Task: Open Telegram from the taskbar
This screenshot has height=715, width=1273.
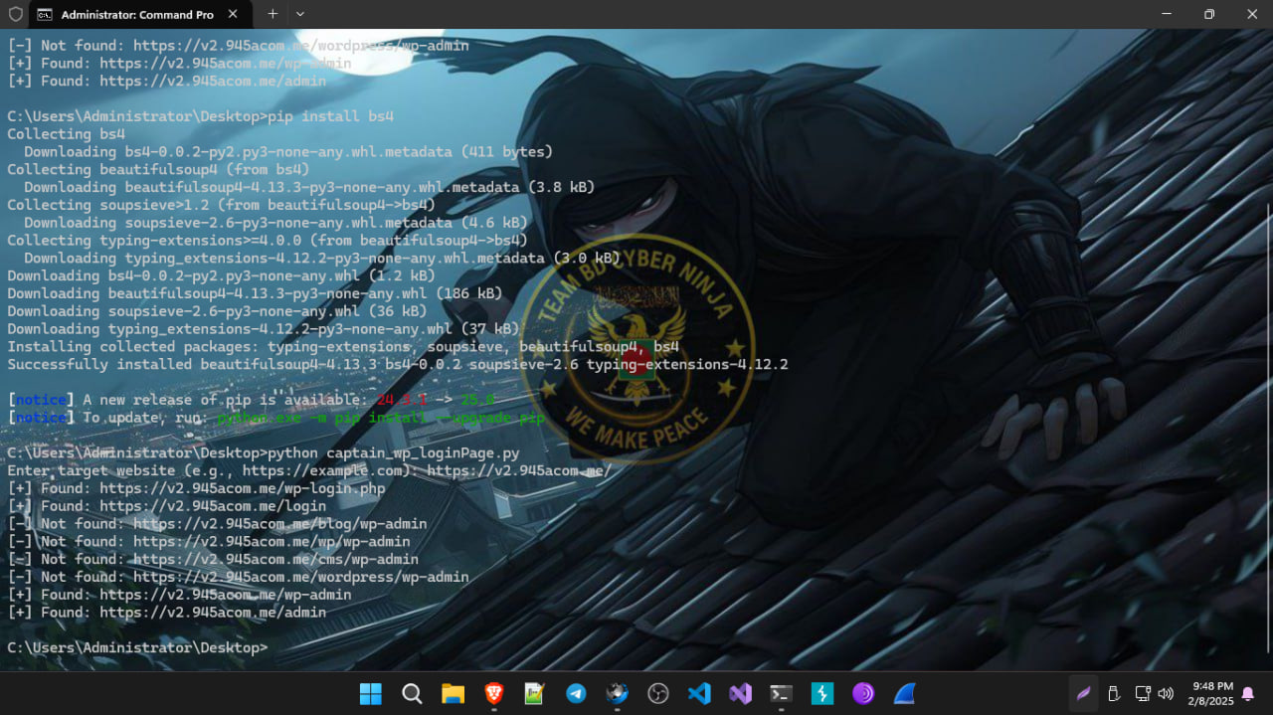Action: pos(576,693)
